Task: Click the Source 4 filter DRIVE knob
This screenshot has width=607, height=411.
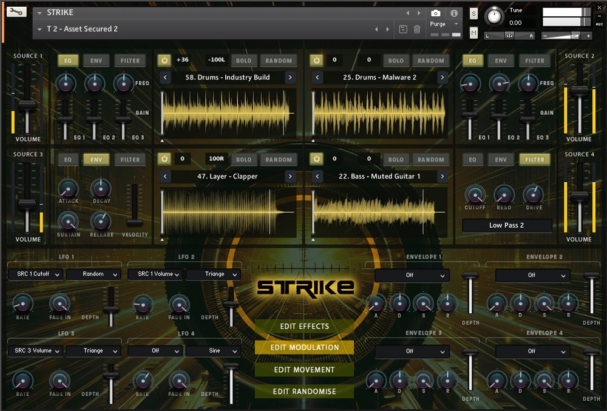Action: [x=534, y=194]
